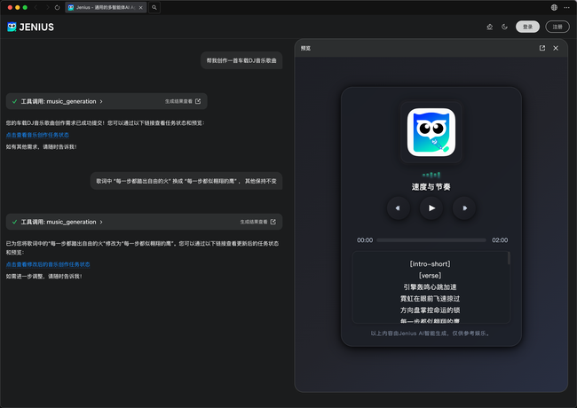Click the 00:00 elapsed time label
577x408 pixels.
point(365,240)
